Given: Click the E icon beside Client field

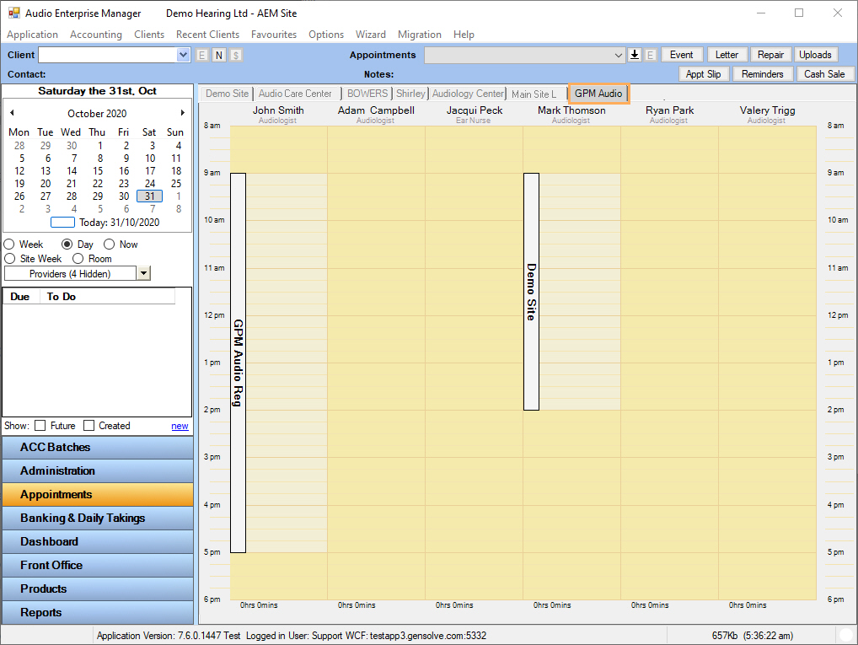Looking at the screenshot, I should coord(202,55).
